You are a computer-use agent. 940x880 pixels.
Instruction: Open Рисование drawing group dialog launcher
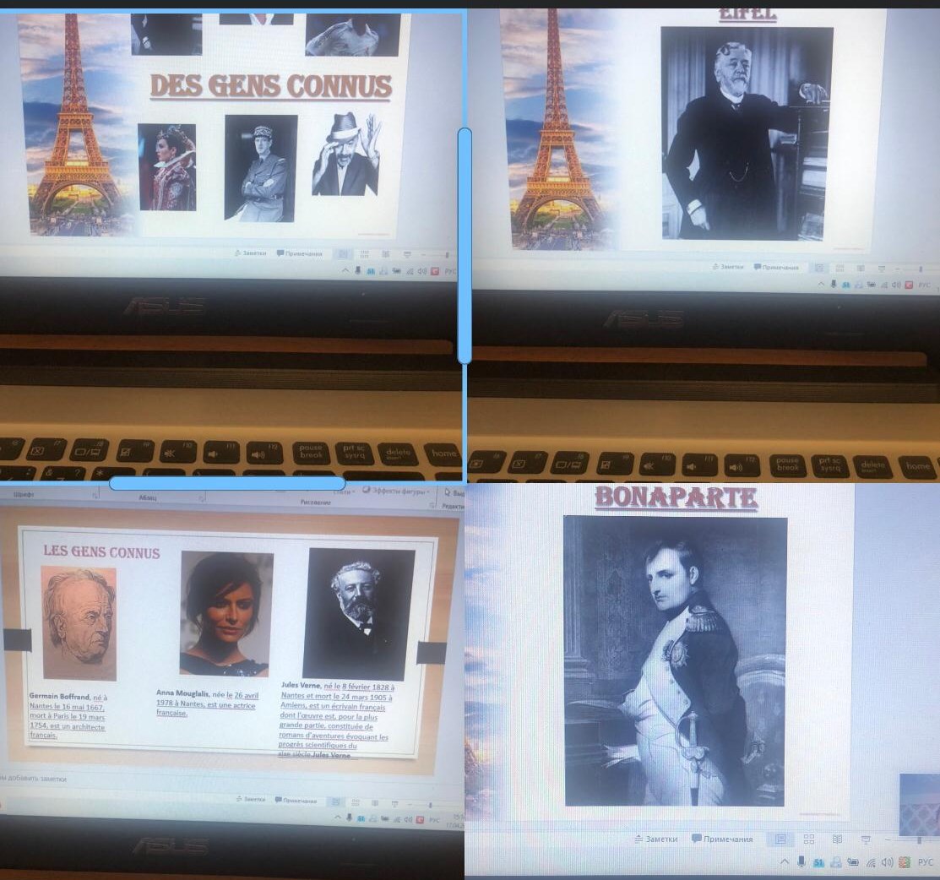pyautogui.click(x=432, y=505)
